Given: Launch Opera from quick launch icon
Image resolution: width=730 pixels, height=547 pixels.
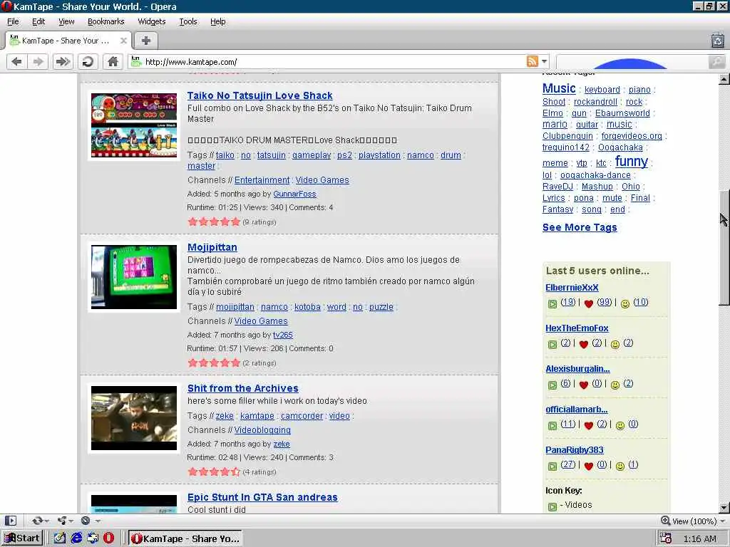Looking at the screenshot, I should [x=109, y=538].
